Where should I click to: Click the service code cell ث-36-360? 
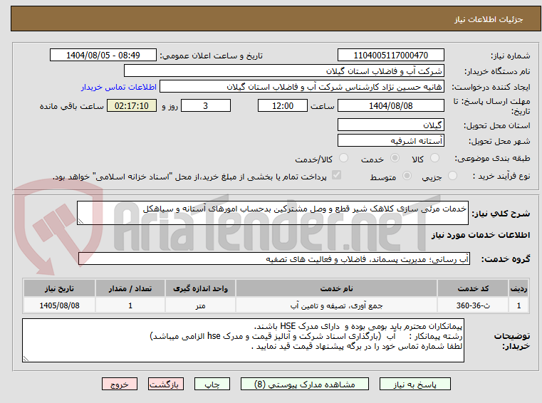coord(473,305)
